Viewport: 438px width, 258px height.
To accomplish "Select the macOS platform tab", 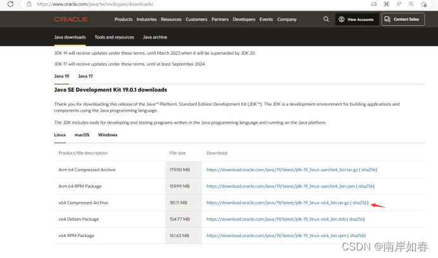I will [x=82, y=135].
